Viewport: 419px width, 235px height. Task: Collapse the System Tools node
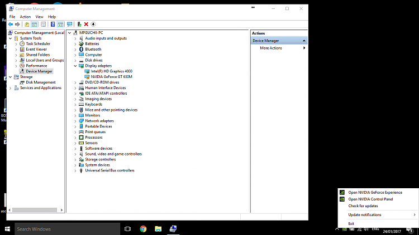[x=11, y=38]
